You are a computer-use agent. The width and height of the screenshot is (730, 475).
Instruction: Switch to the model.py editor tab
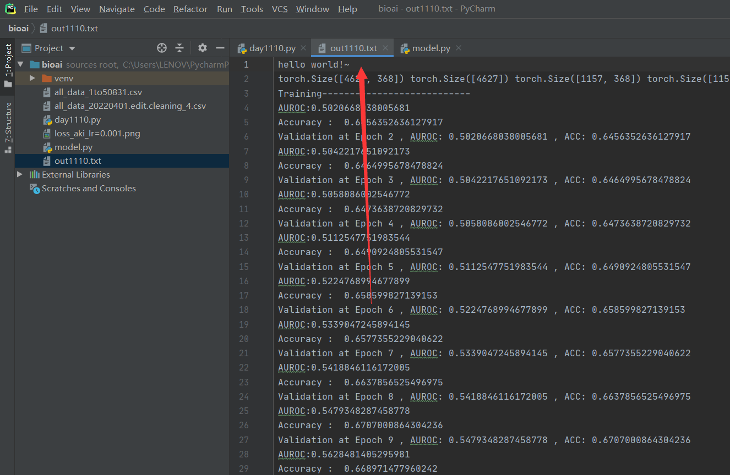click(x=431, y=48)
